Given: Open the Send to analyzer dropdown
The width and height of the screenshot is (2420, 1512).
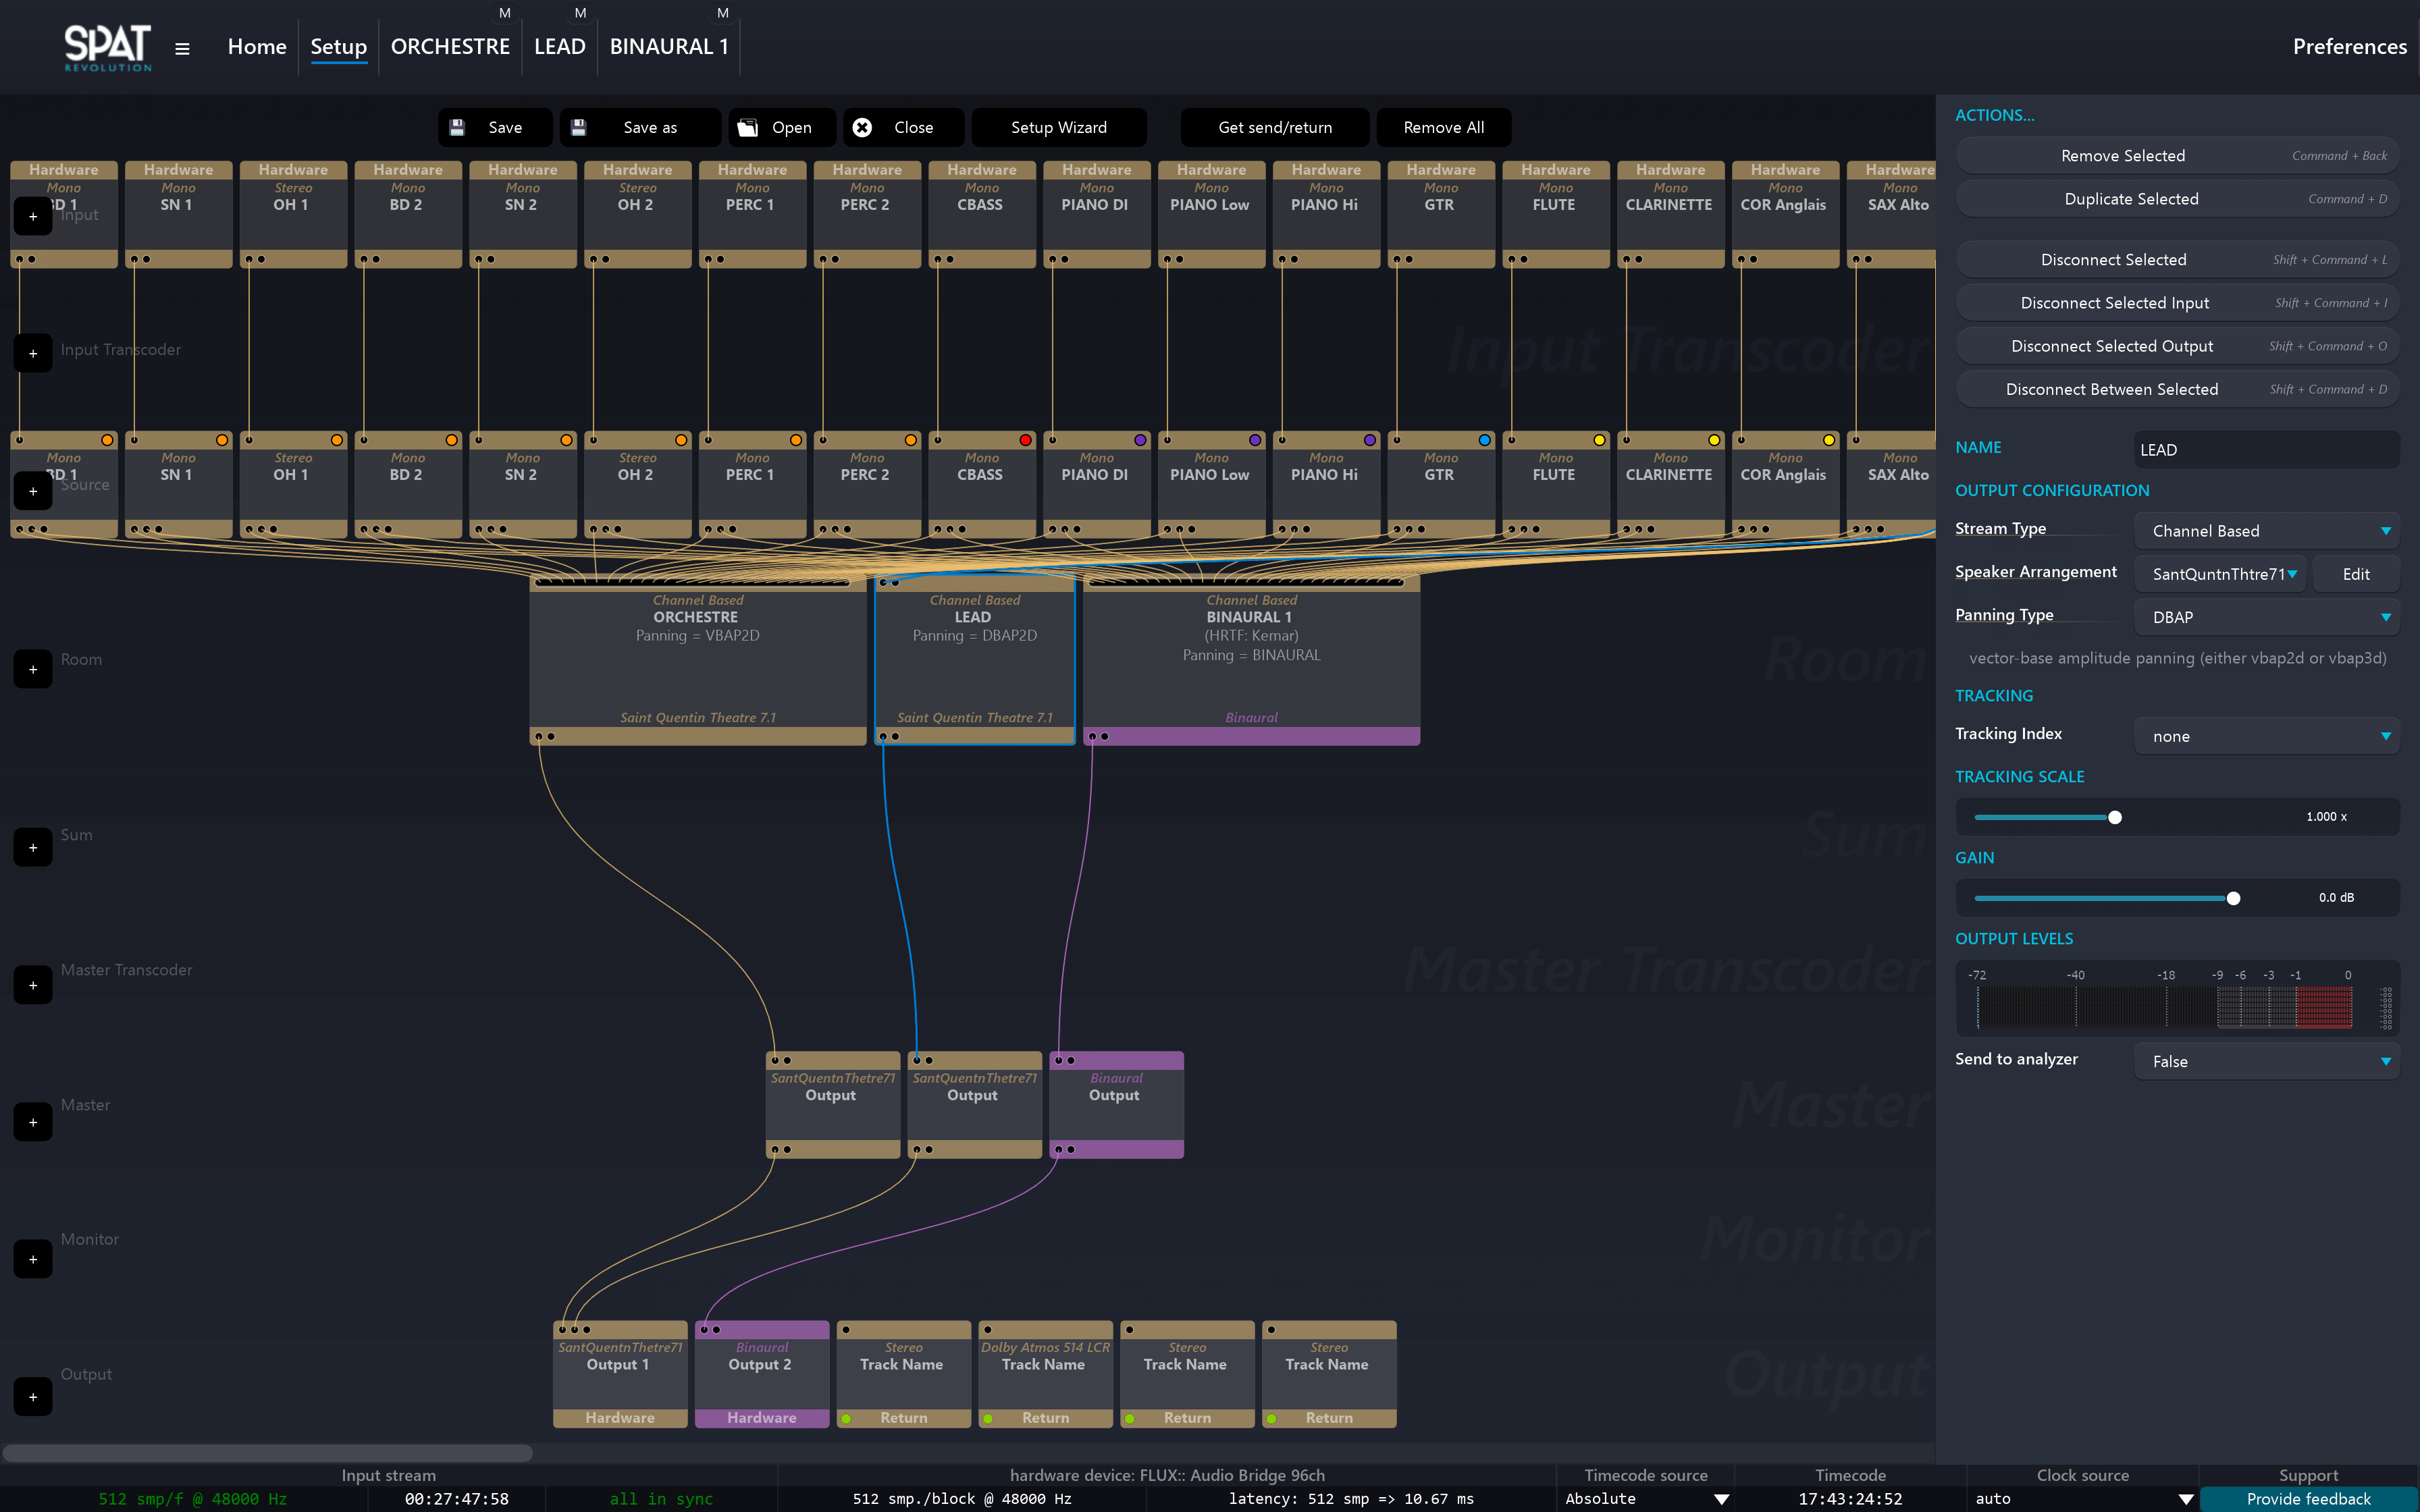Looking at the screenshot, I should click(x=2266, y=1061).
